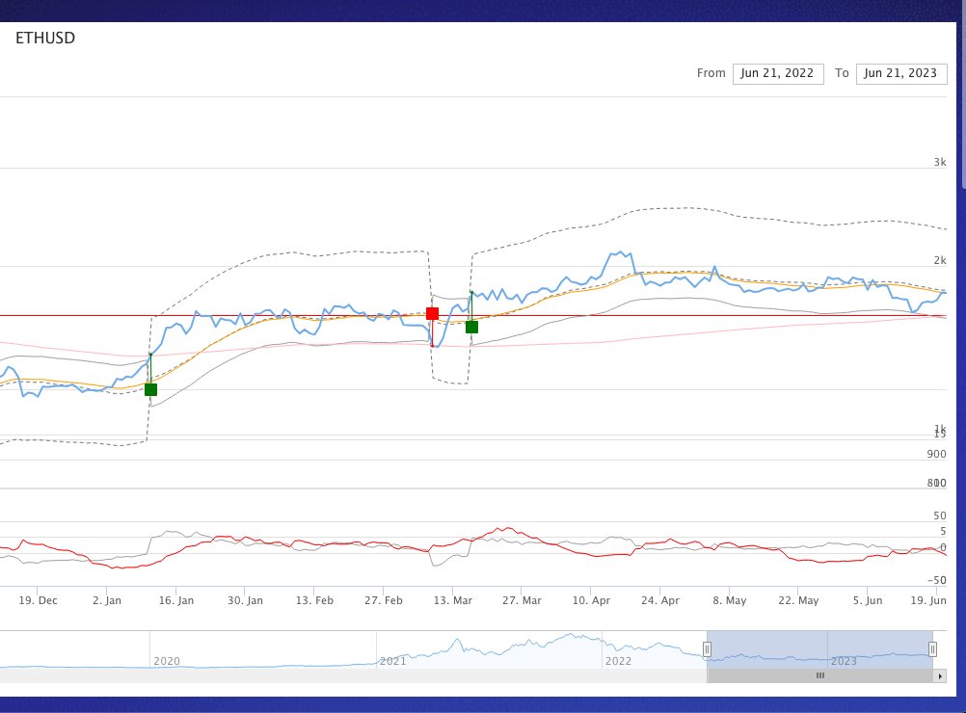Click the green buy marker below mid-March
Viewport: 966px width, 713px height.
(x=470, y=327)
